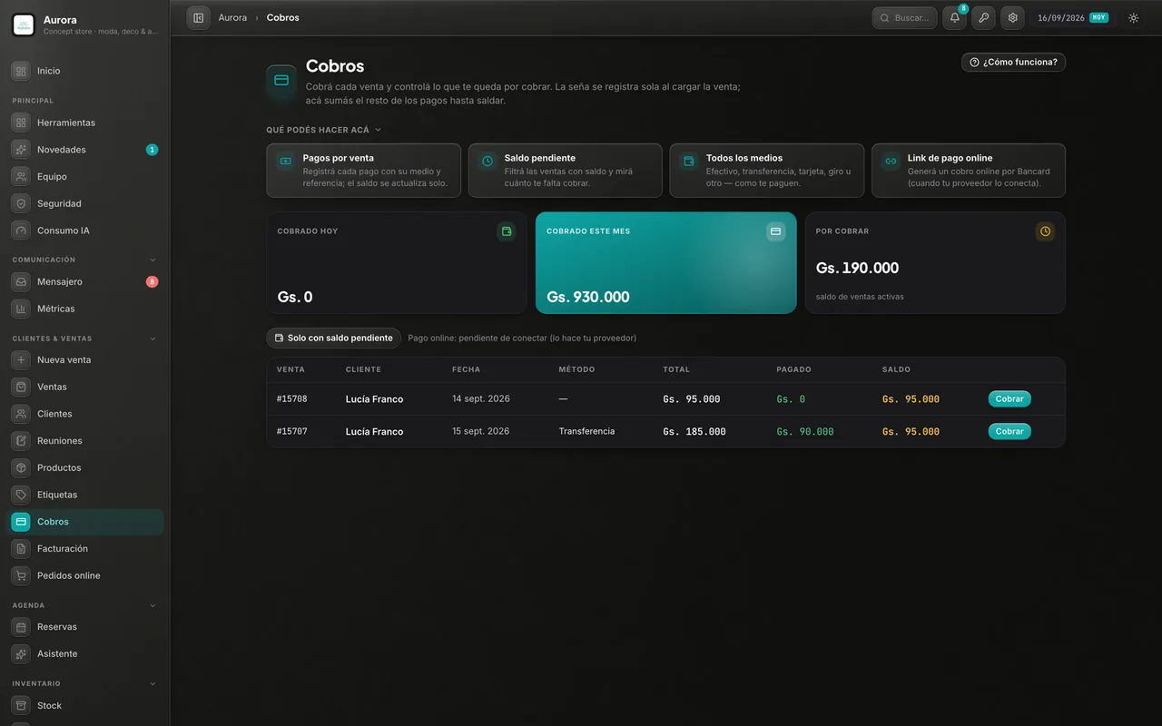Click the Reservas calendar icon
This screenshot has width=1162, height=726.
[x=21, y=627]
